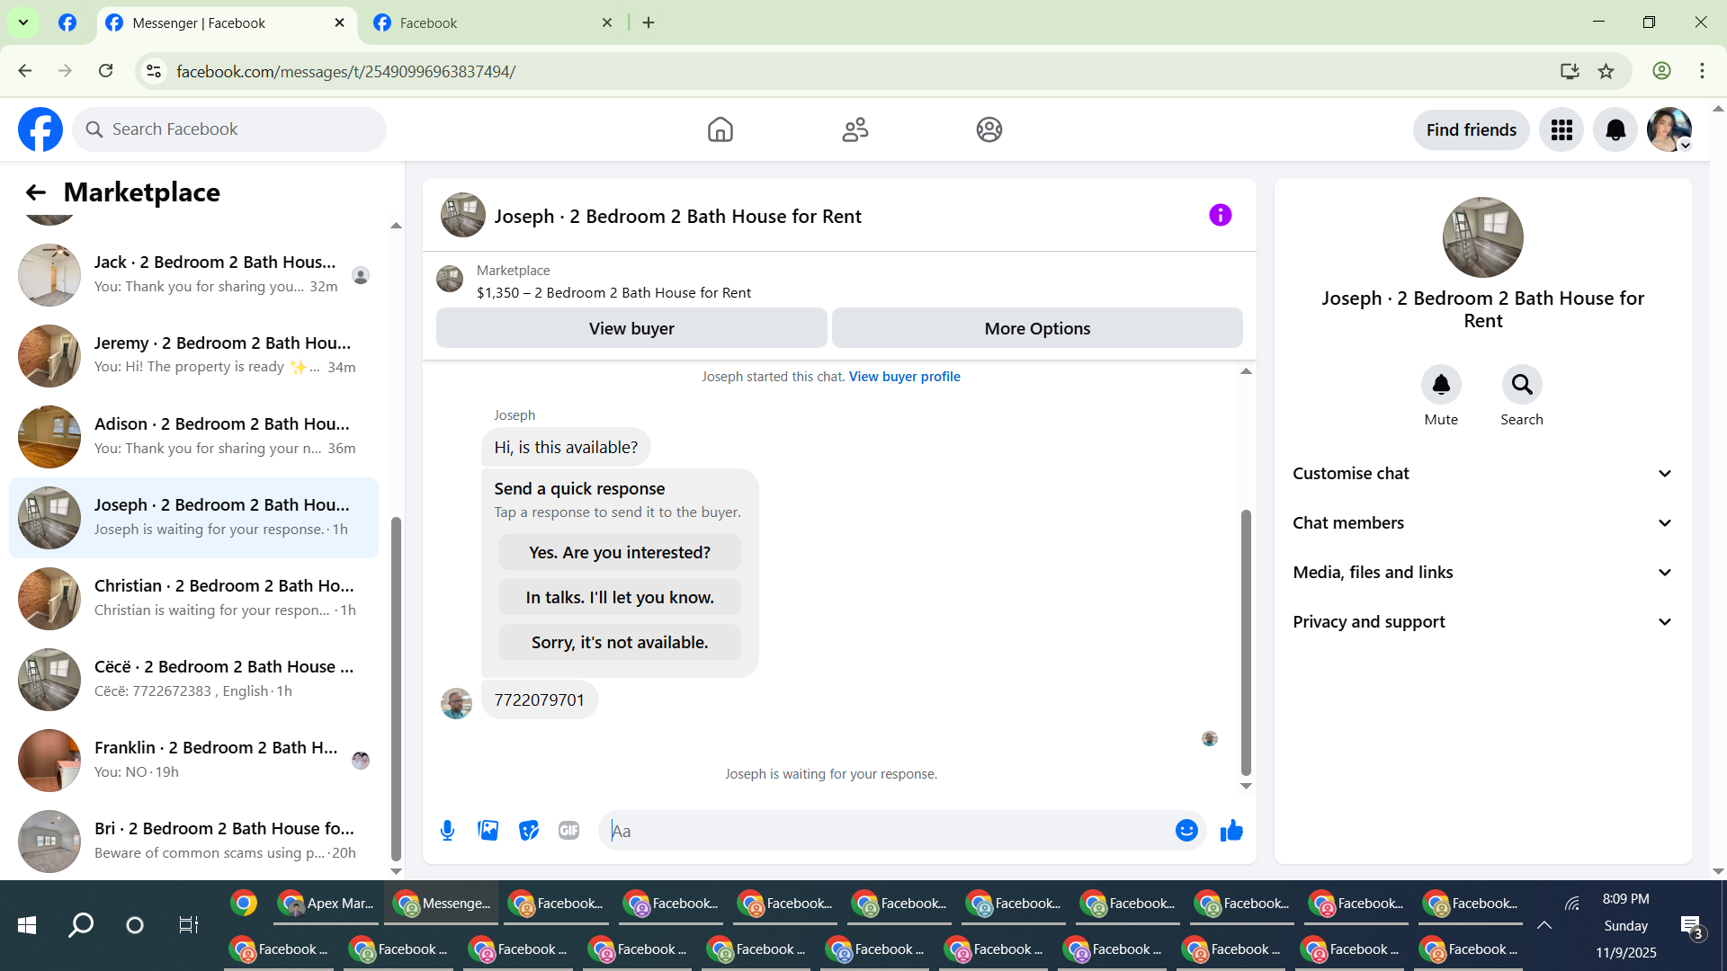Open View buyer profile link
Image resolution: width=1727 pixels, height=971 pixels.
point(905,377)
